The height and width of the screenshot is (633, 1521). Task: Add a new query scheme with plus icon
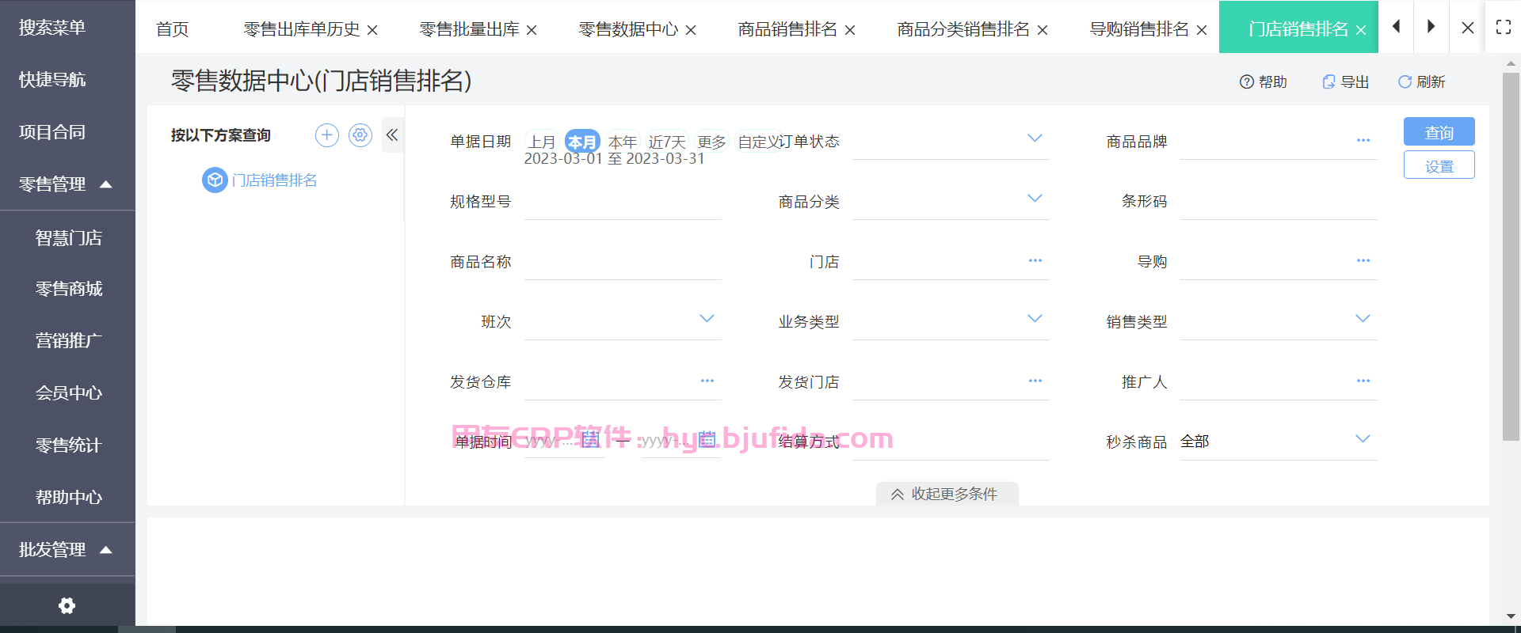click(x=326, y=135)
